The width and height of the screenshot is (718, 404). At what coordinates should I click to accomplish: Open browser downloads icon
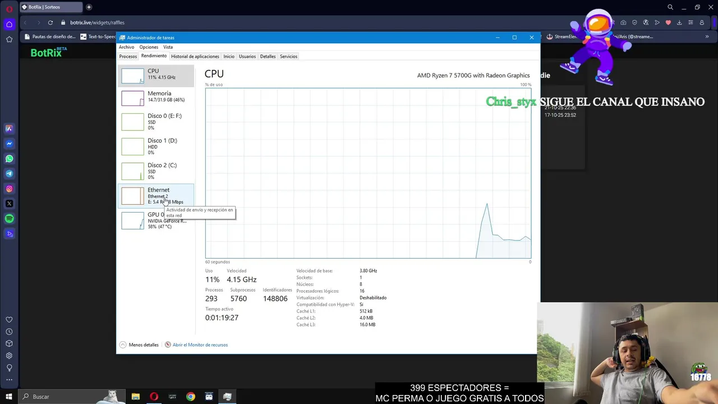pos(679,22)
